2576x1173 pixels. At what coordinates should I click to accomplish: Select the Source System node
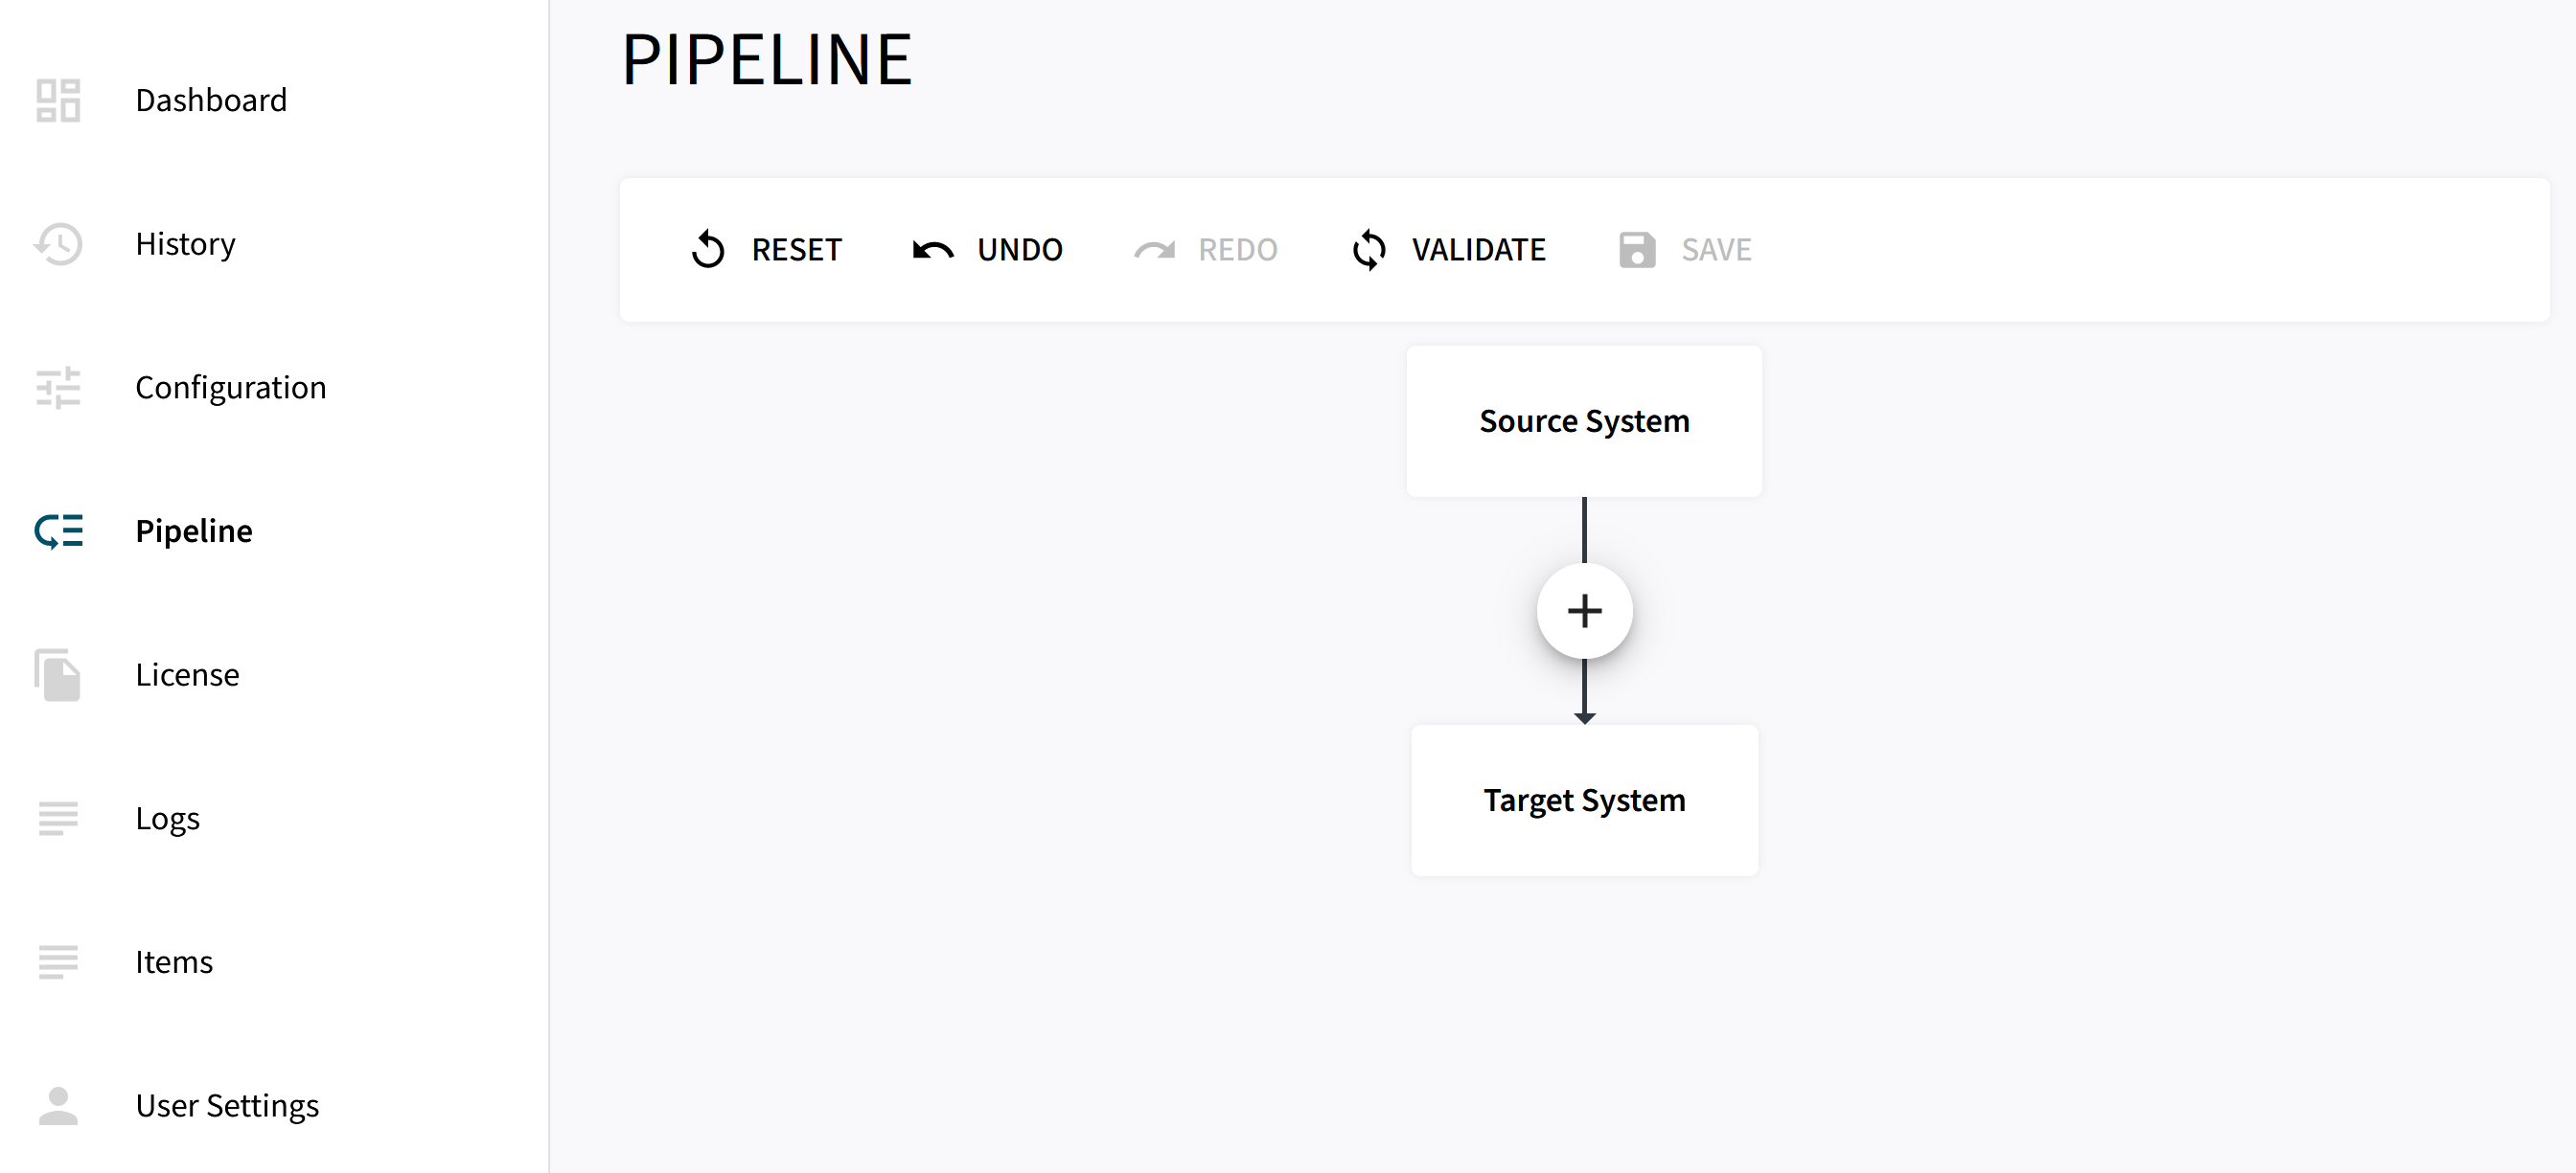click(1584, 420)
